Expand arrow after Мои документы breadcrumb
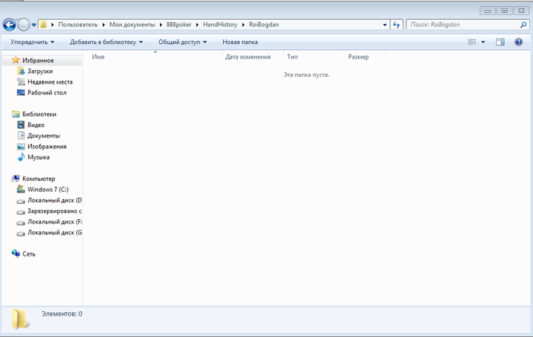Image resolution: width=533 pixels, height=337 pixels. (x=161, y=25)
